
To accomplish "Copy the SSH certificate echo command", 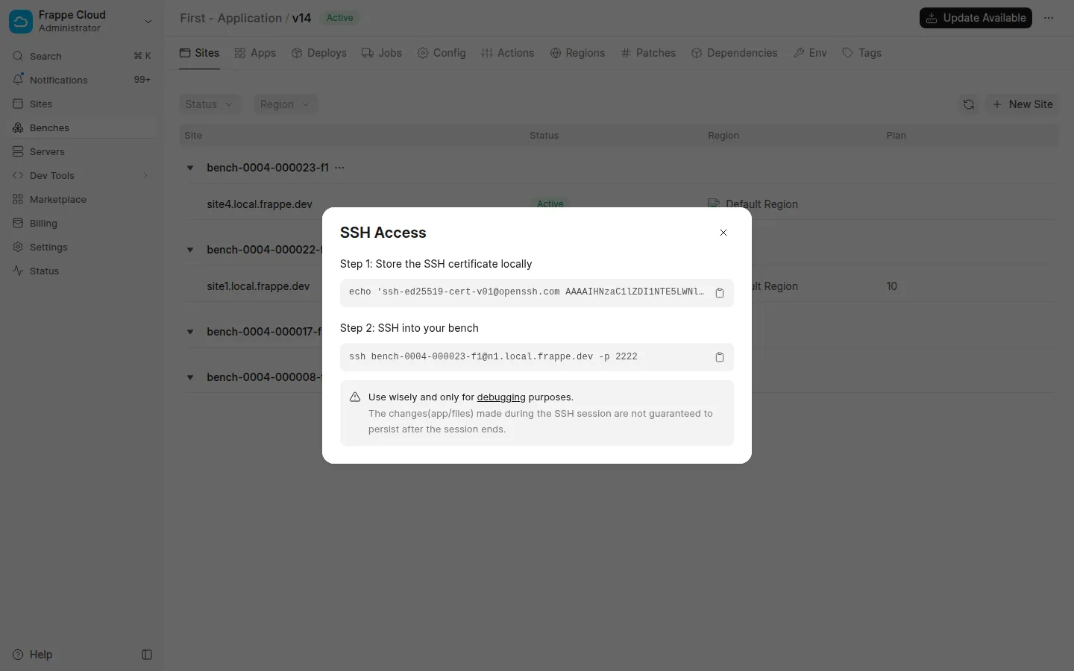I will [720, 293].
